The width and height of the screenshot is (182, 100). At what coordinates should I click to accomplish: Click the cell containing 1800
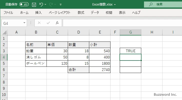tap(100, 63)
